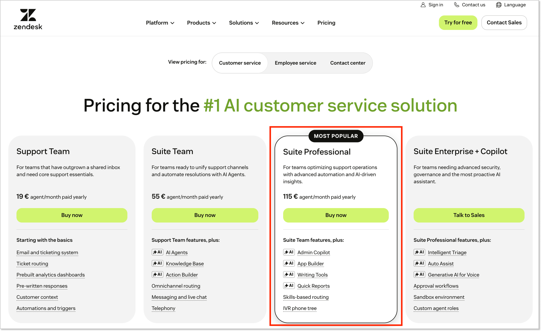Screen dimensions: 541x331
Task: Click AI badge next to AI Agents
Action: point(157,252)
